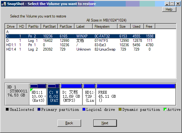Maximize the SnapShot window
This screenshot has width=182, height=133.
click(172, 4)
